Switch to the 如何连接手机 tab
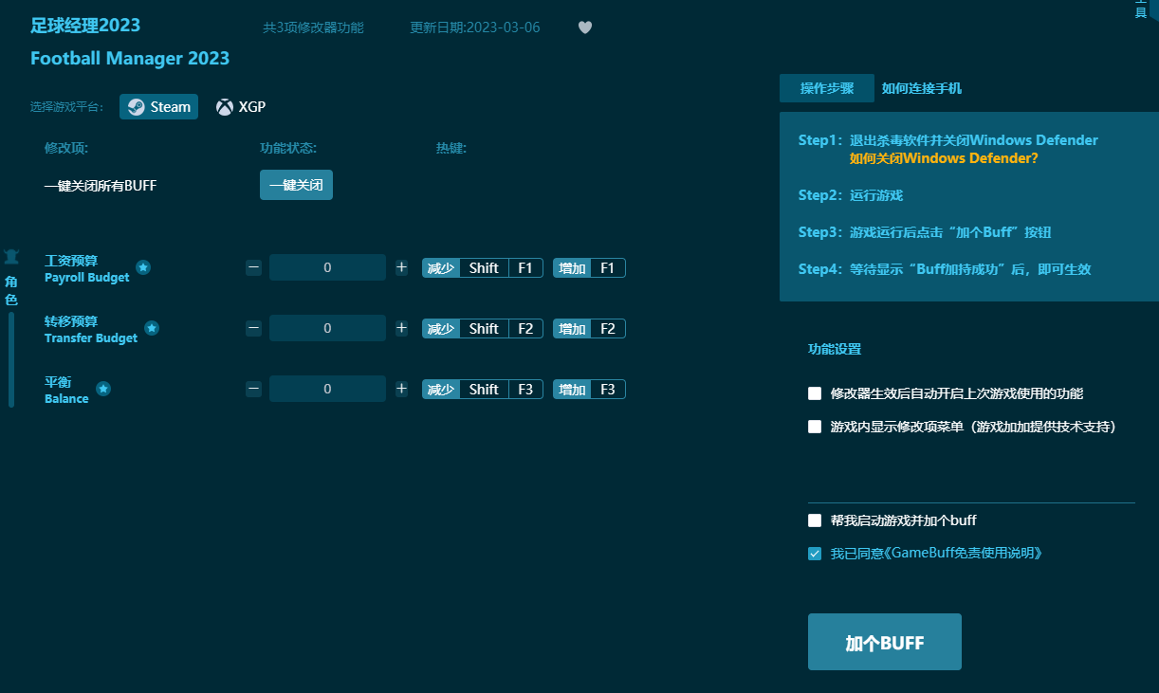Screen dimensions: 1159x693 tap(922, 88)
